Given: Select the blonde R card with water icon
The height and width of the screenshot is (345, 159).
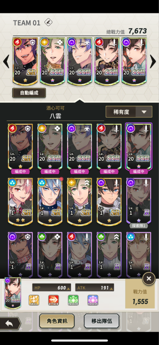Looking at the screenshot, I should (138, 255).
